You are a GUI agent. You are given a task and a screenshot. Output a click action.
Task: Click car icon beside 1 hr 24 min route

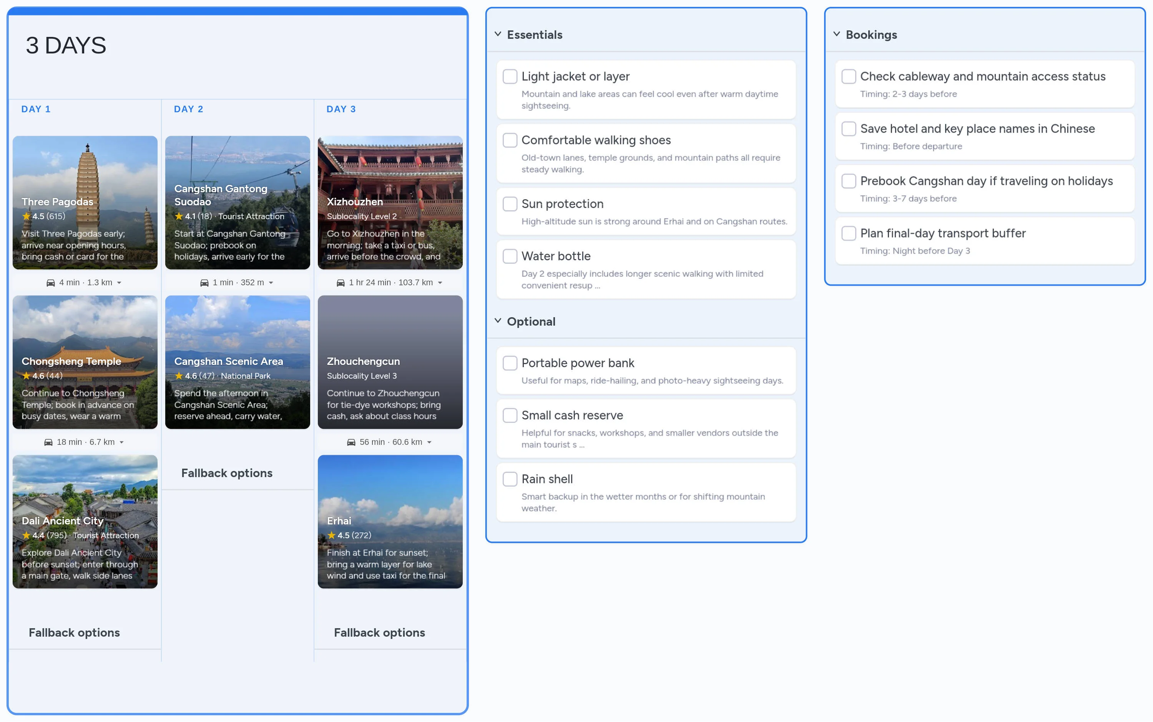(x=340, y=283)
